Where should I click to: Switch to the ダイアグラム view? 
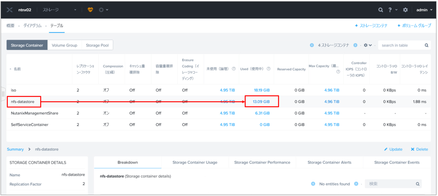(x=32, y=26)
